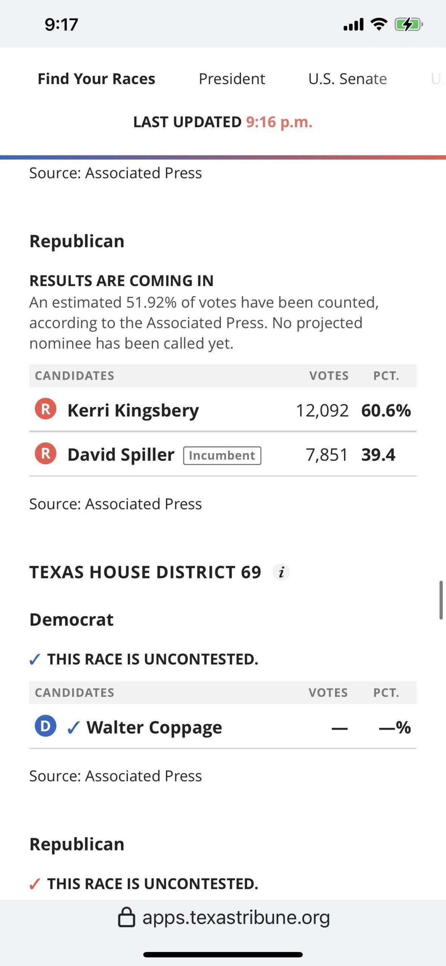The height and width of the screenshot is (966, 446).
Task: Tap the page scrollbar handle
Action: click(441, 600)
